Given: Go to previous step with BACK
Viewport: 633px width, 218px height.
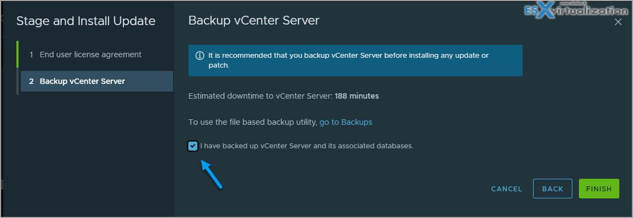Looking at the screenshot, I should coord(553,189).
